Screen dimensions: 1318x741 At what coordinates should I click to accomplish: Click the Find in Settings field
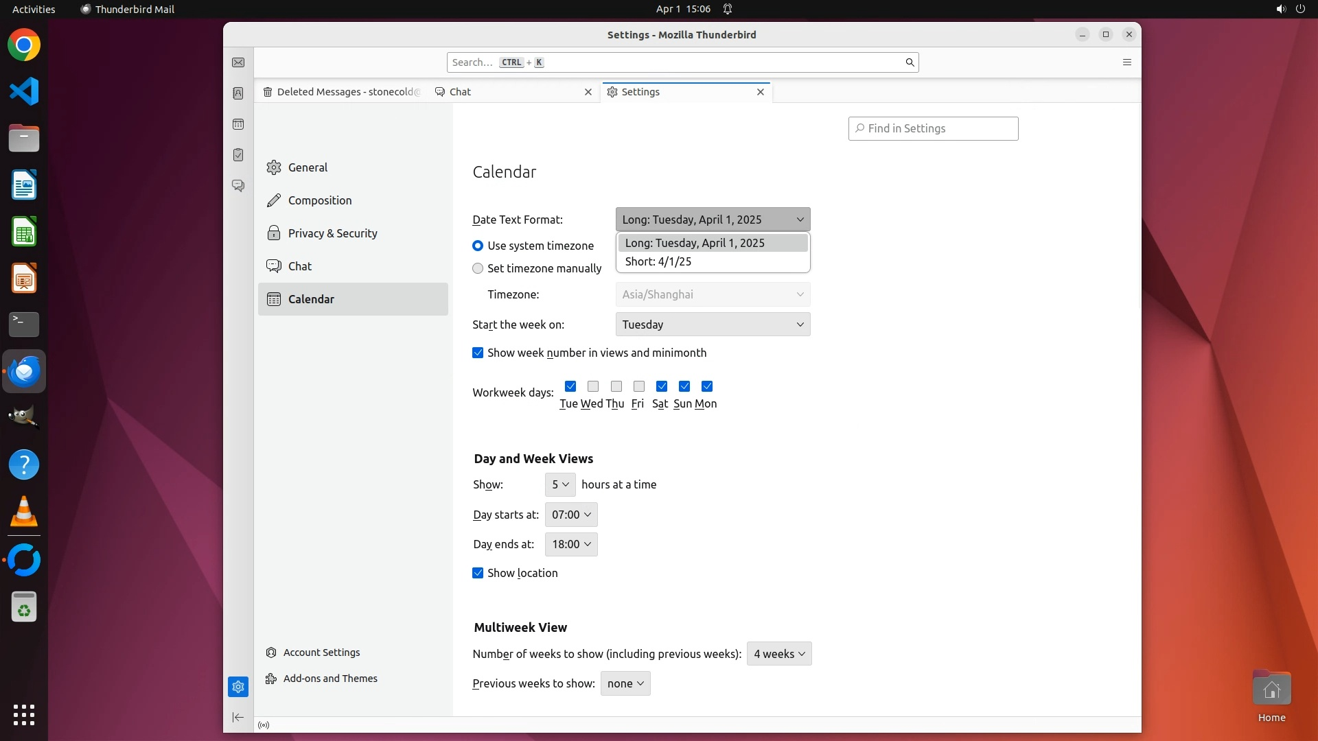click(934, 128)
